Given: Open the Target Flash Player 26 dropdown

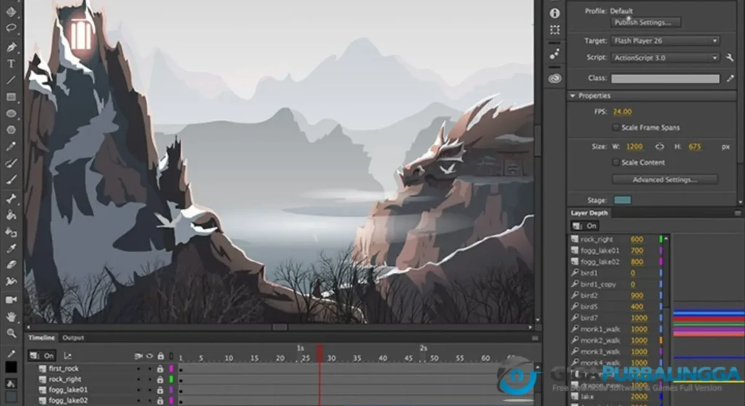Looking at the screenshot, I should [665, 41].
